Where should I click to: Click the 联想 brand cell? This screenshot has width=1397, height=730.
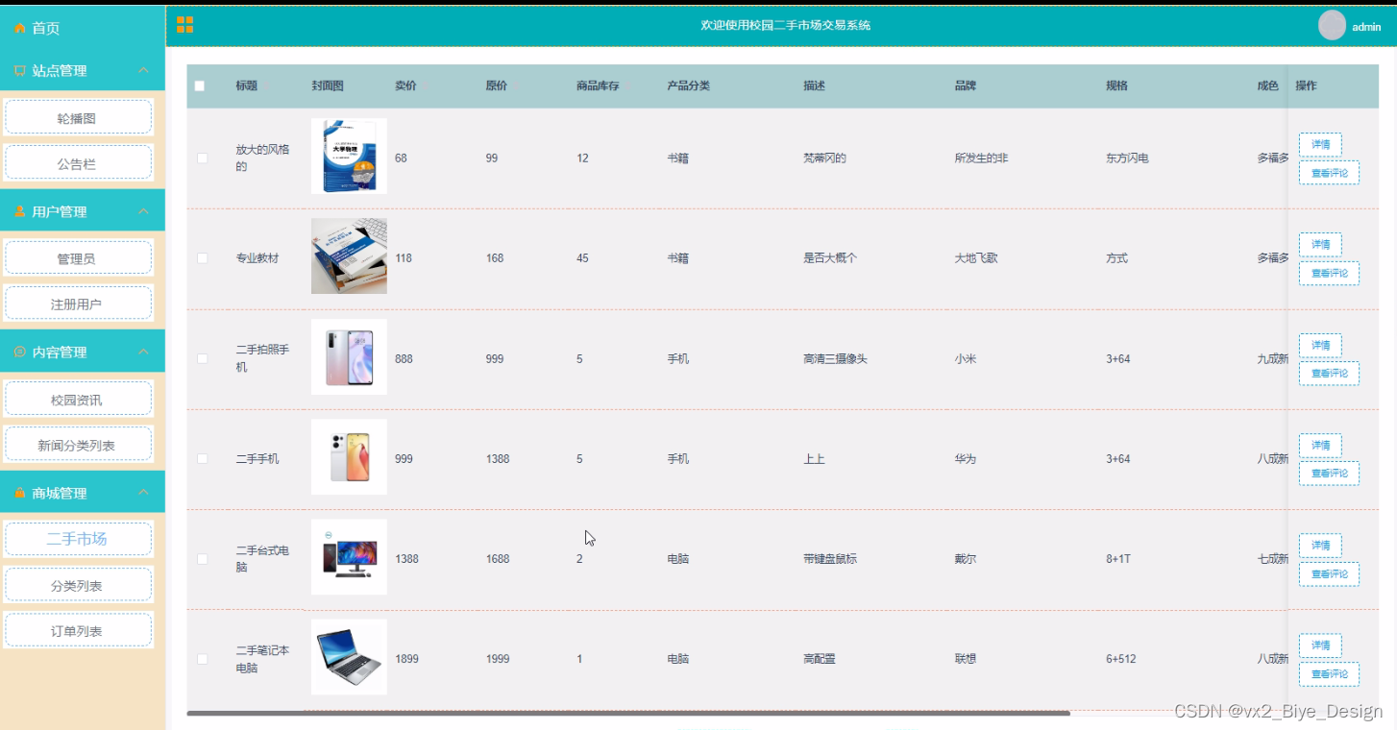pyautogui.click(x=966, y=659)
